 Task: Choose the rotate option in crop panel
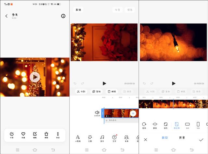144,125
